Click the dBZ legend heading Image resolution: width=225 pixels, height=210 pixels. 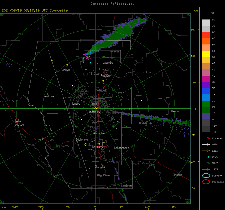pos(212,13)
